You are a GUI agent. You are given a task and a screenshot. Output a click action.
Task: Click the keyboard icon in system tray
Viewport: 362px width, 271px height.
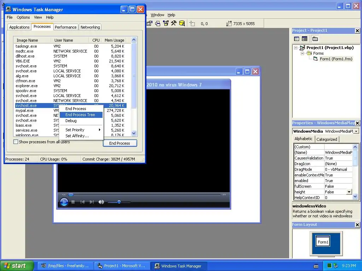click(x=316, y=266)
